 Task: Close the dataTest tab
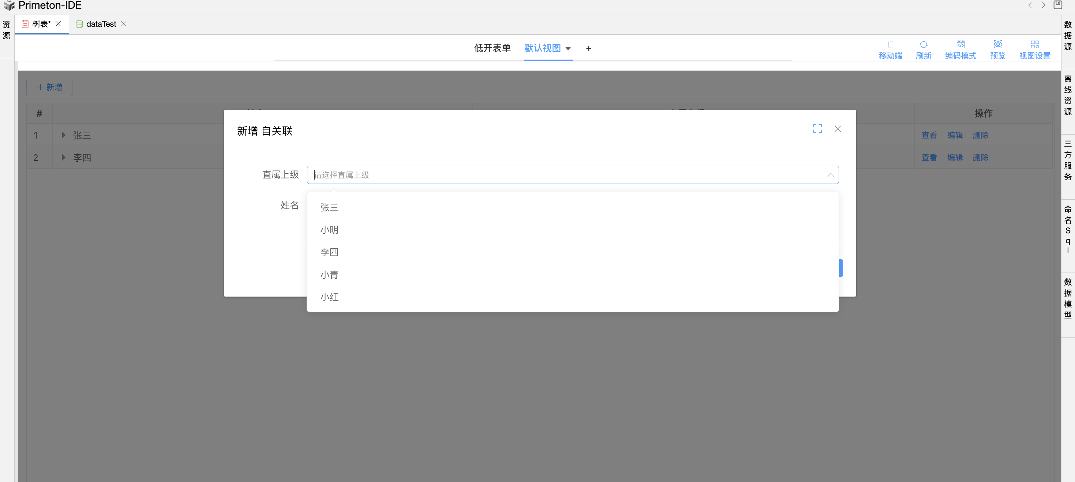coord(124,24)
